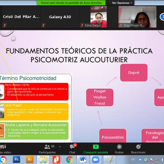Click the Psicoanálisis box
The height and width of the screenshot is (164, 164).
pos(113,136)
